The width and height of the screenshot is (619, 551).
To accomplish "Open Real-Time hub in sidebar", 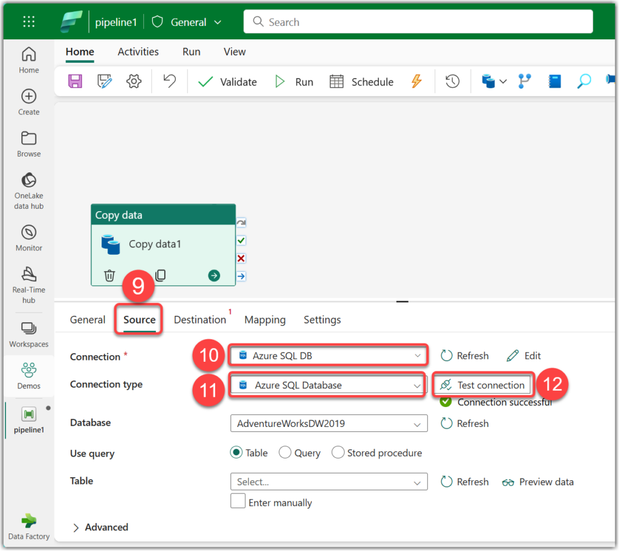I will click(x=29, y=285).
